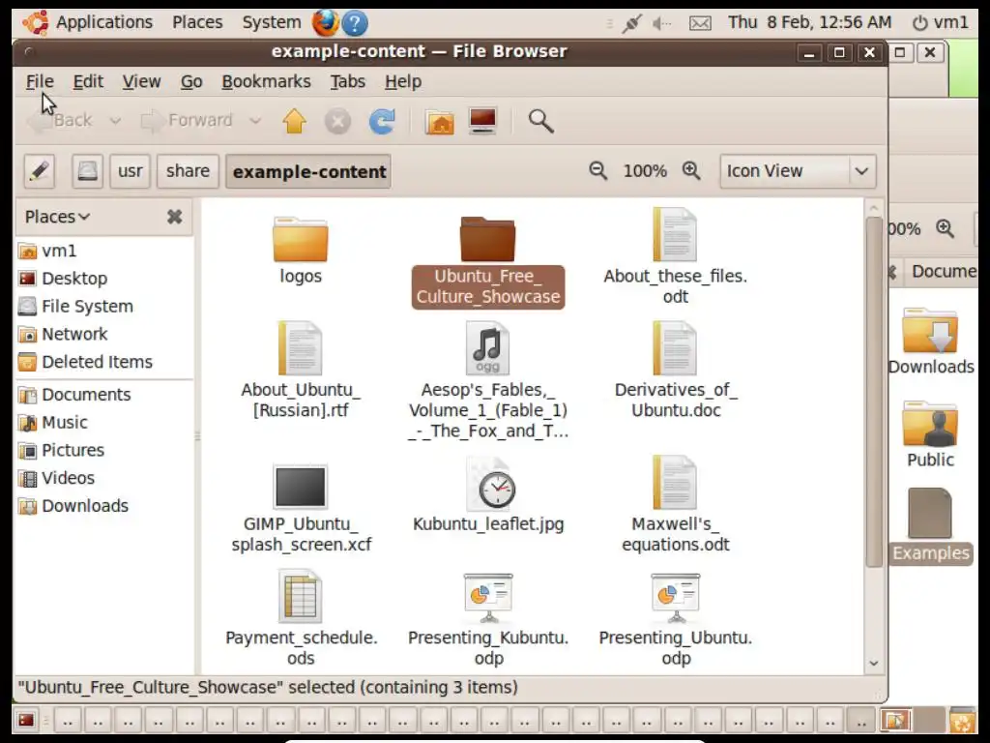Reload the current folder
Image resolution: width=990 pixels, height=743 pixels.
tap(382, 121)
